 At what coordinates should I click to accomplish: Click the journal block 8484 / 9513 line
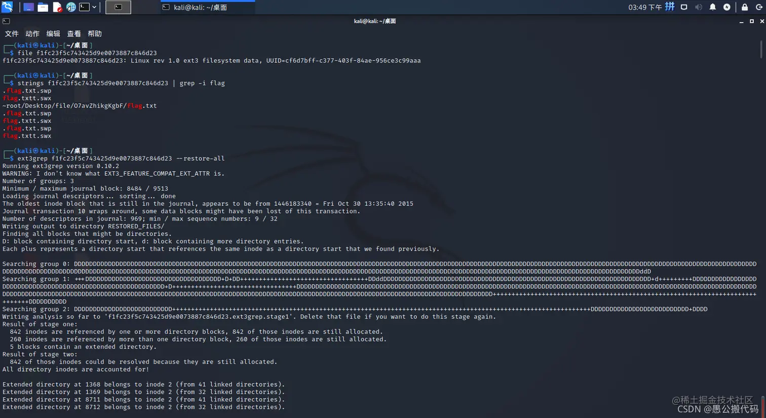(85, 189)
